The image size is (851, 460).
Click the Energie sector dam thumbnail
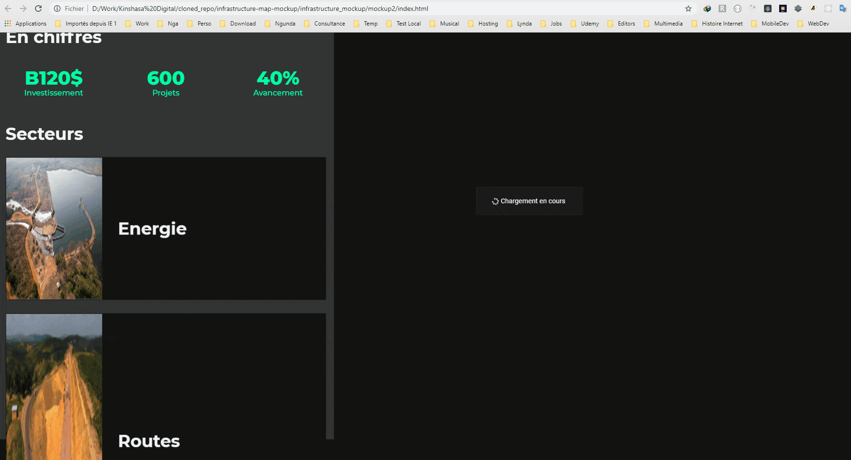coord(54,228)
